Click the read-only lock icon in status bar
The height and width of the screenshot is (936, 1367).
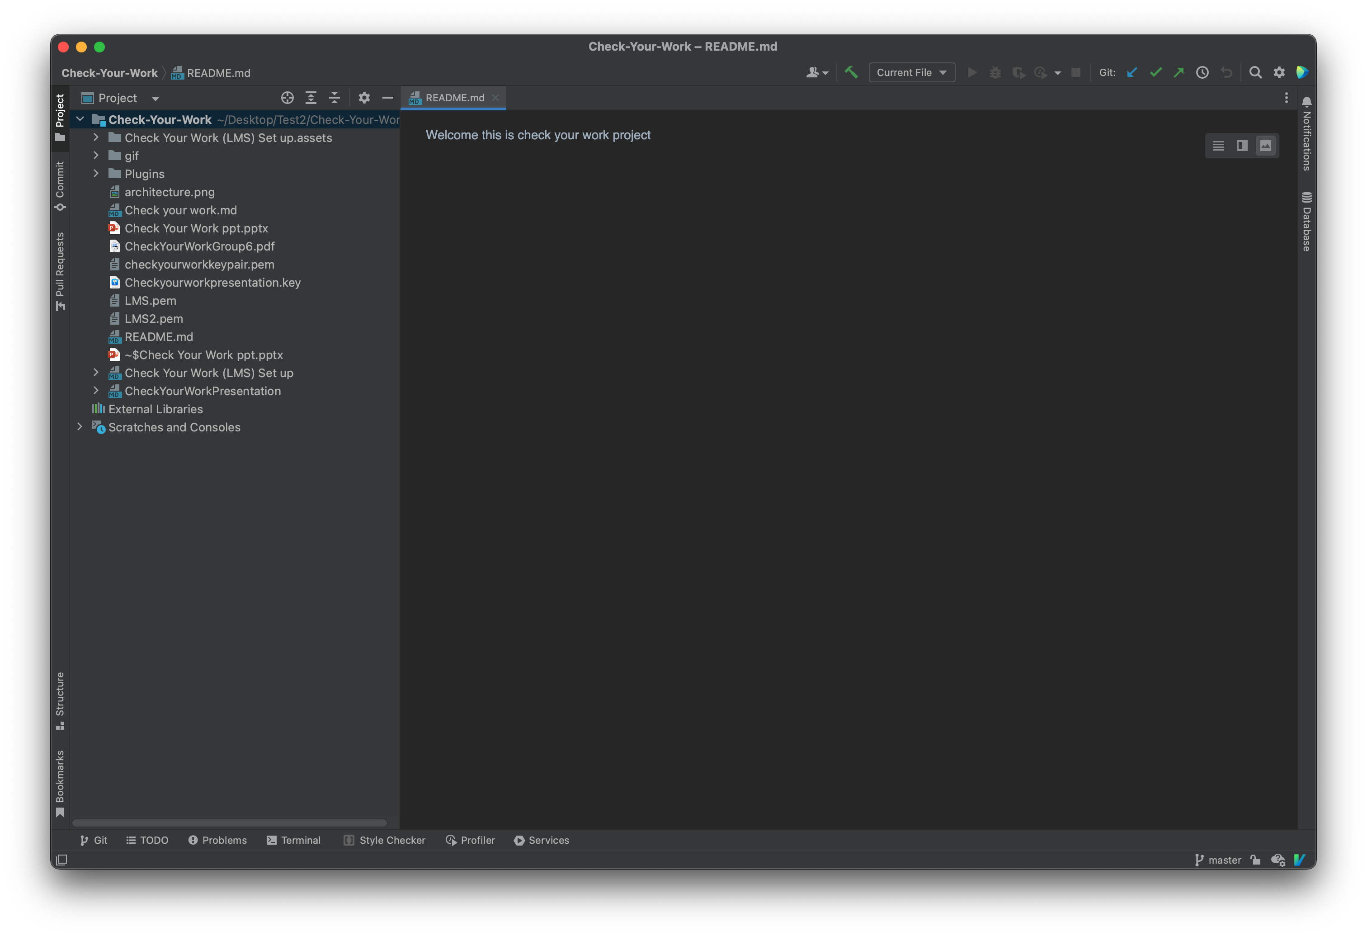(x=1255, y=860)
